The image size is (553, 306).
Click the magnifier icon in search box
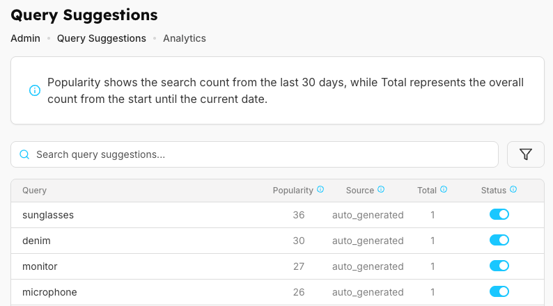[x=24, y=154]
